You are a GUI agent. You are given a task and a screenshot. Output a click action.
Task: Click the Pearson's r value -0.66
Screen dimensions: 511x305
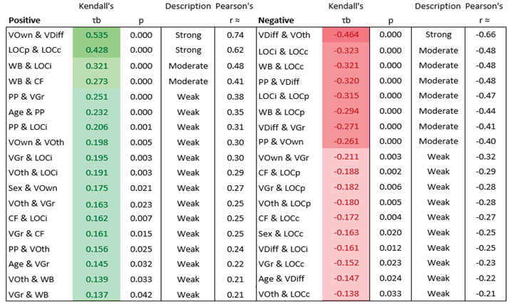click(486, 34)
